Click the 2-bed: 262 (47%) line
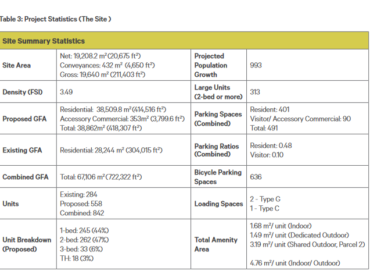The image size is (370, 274). click(x=84, y=240)
